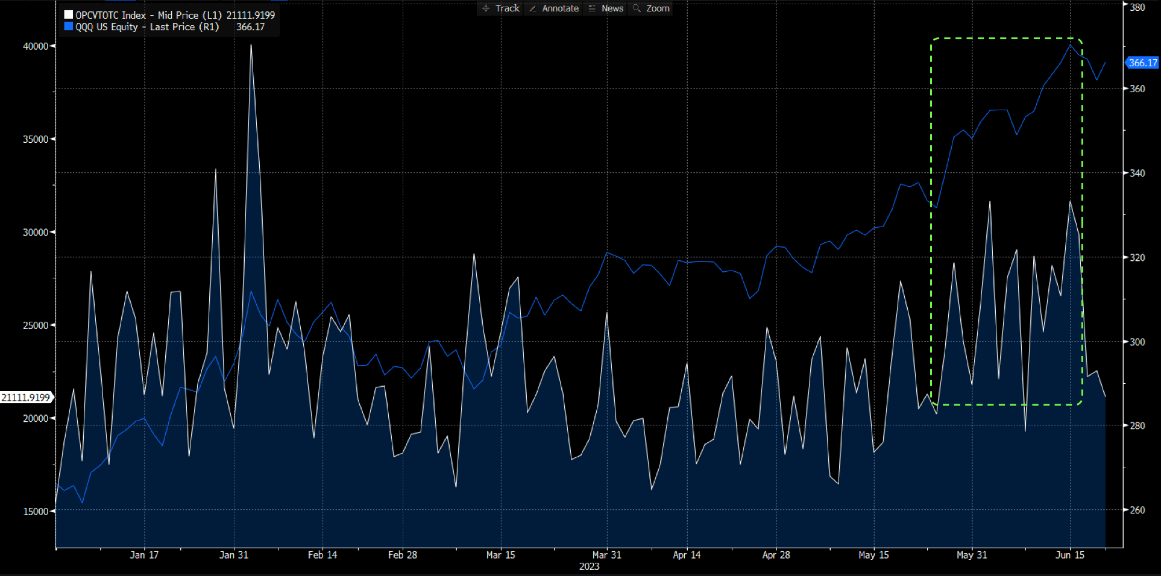1161x576 pixels.
Task: Click the 21111.9199 value in the legend
Action: tap(250, 15)
